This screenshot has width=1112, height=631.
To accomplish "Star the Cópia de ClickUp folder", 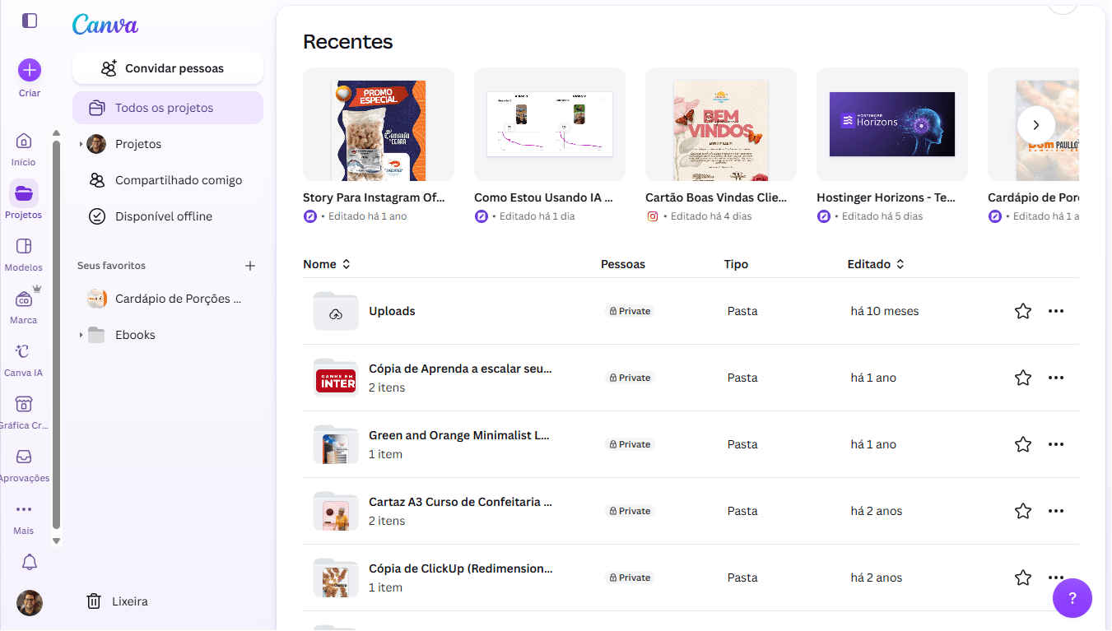I will 1023,578.
